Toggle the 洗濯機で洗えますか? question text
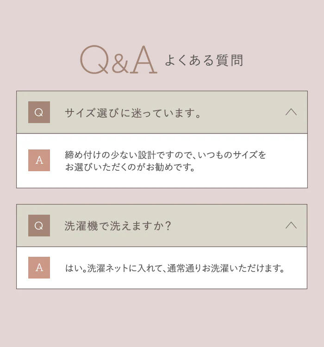 [118, 226]
